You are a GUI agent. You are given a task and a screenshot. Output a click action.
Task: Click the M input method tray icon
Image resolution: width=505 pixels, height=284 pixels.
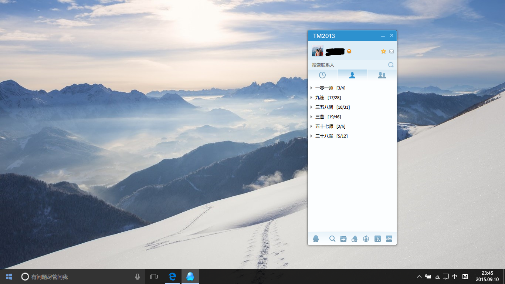(x=465, y=277)
